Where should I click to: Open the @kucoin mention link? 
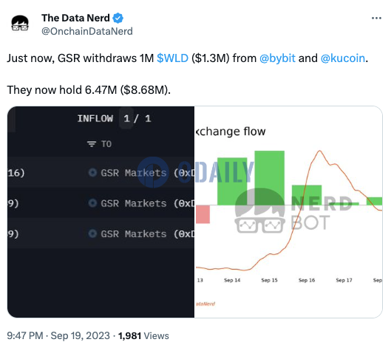point(343,58)
